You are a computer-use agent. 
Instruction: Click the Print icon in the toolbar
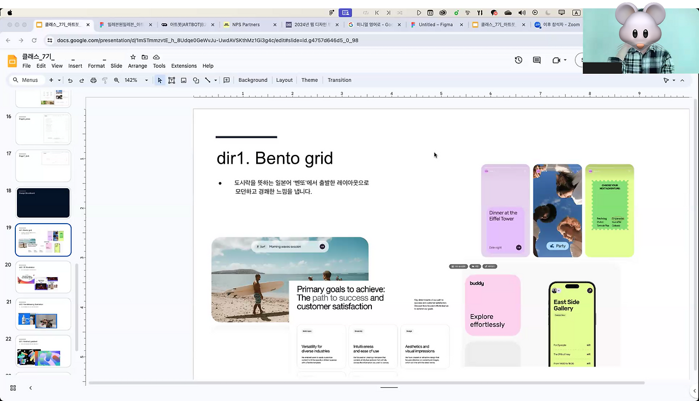pyautogui.click(x=93, y=80)
